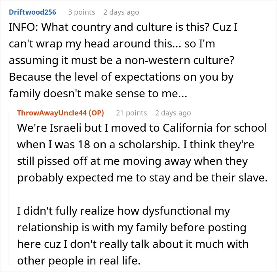Click the word "dysfunctional" in the second paragraph

click(x=176, y=211)
